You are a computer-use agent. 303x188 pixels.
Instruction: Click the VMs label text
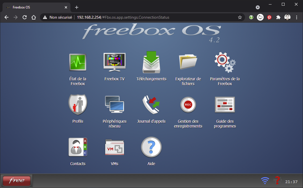pos(115,164)
